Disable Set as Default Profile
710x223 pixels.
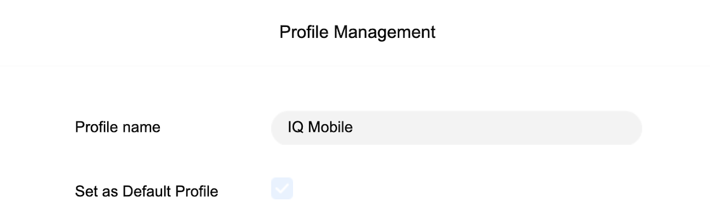282,188
